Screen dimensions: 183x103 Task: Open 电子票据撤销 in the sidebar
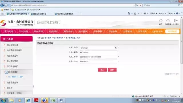[12, 61]
